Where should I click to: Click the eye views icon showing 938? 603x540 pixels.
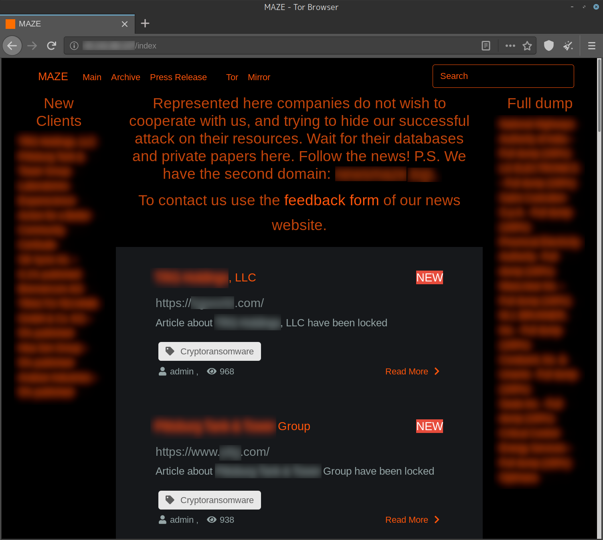[x=211, y=520]
